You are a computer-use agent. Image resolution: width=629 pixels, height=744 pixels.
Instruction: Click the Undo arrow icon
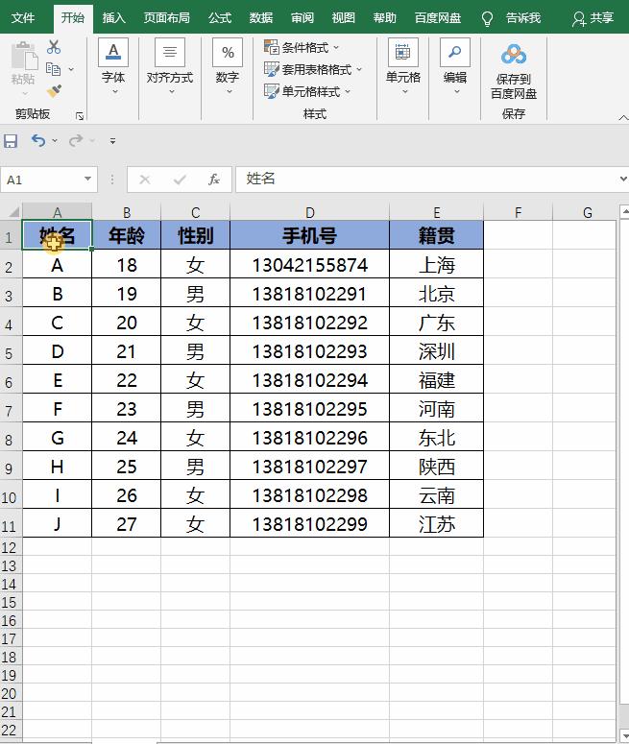37,141
